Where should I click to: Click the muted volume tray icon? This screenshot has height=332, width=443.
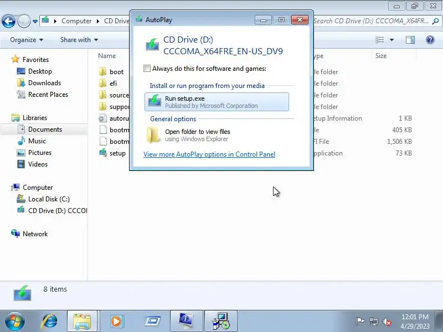point(387,321)
